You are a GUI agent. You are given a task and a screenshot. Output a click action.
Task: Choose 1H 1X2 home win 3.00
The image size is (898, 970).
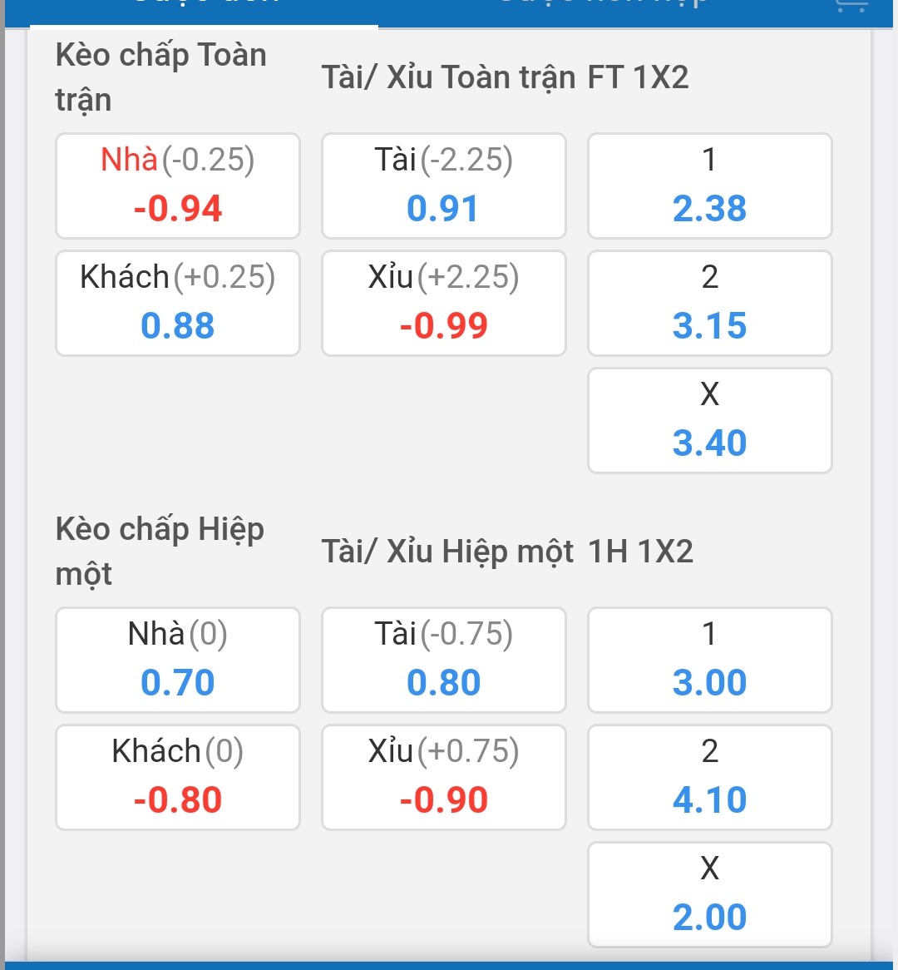[709, 660]
